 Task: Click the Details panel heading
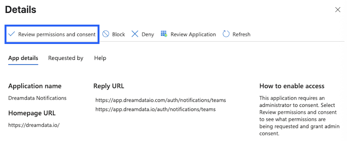click(x=21, y=10)
